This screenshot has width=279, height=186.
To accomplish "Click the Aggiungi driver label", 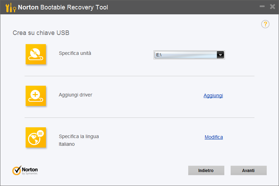I will (75, 95).
